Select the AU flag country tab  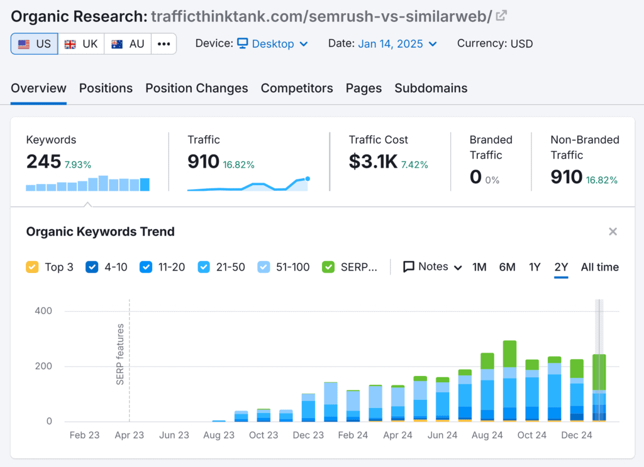[127, 44]
